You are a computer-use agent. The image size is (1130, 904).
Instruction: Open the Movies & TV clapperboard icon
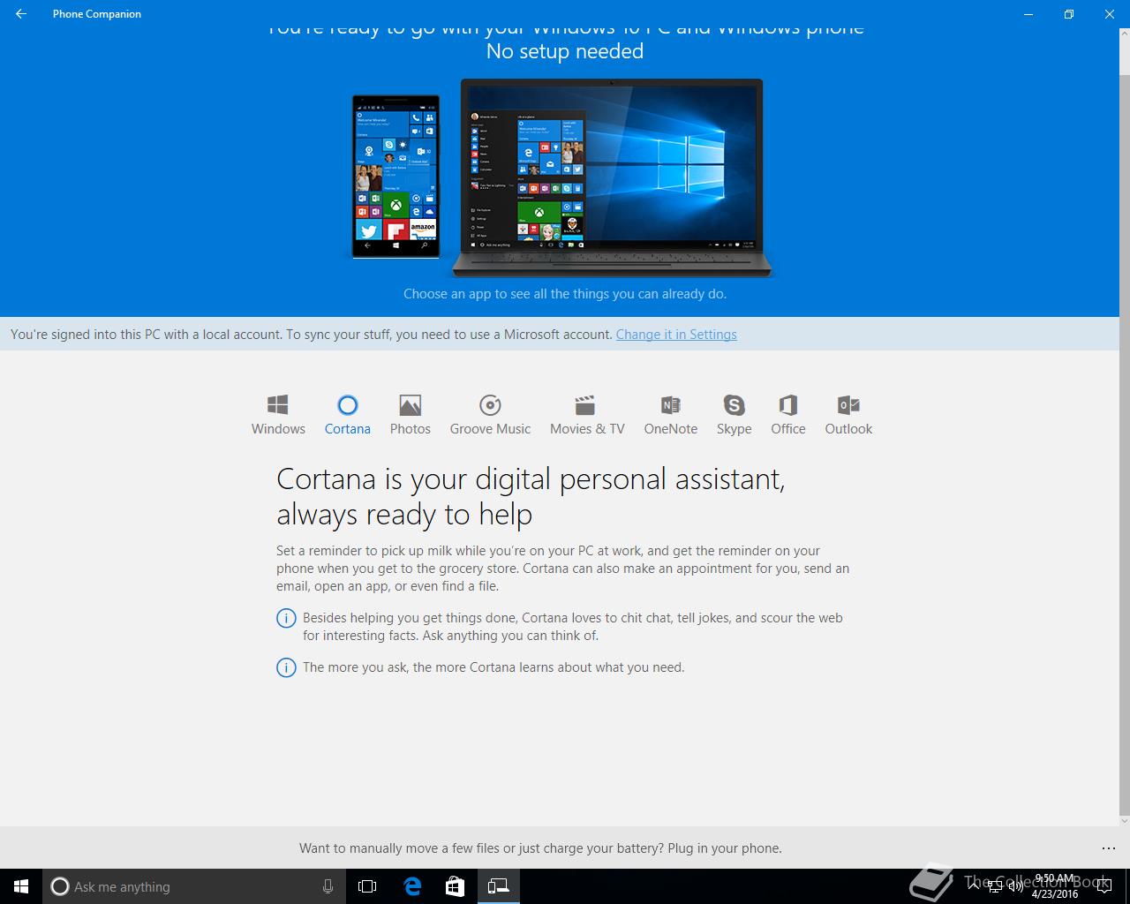[585, 405]
